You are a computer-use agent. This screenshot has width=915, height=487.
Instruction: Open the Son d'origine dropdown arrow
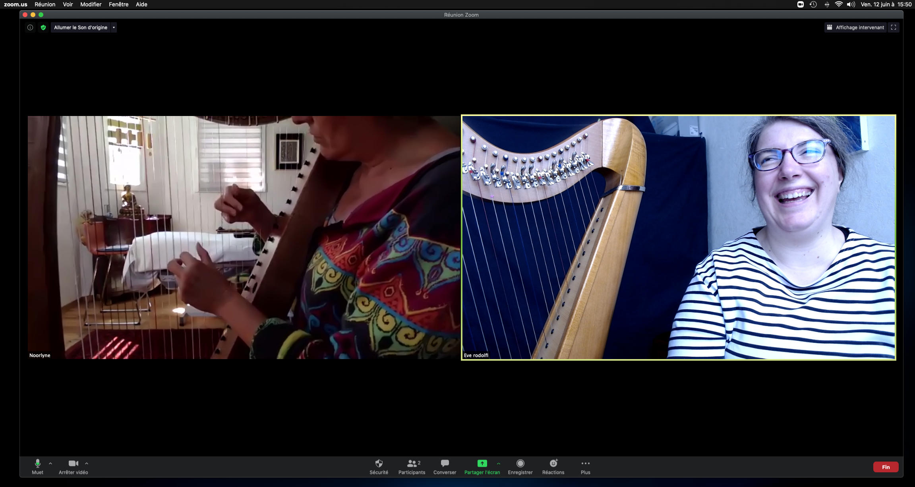coord(114,27)
